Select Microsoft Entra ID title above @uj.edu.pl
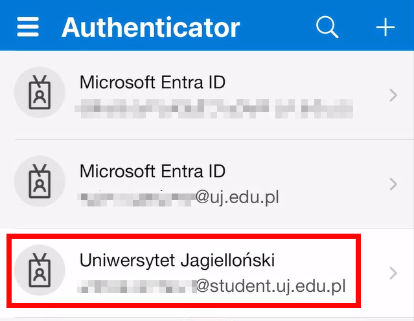 point(153,172)
